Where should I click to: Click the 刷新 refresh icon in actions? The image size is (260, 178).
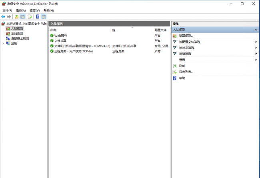pyautogui.click(x=175, y=66)
